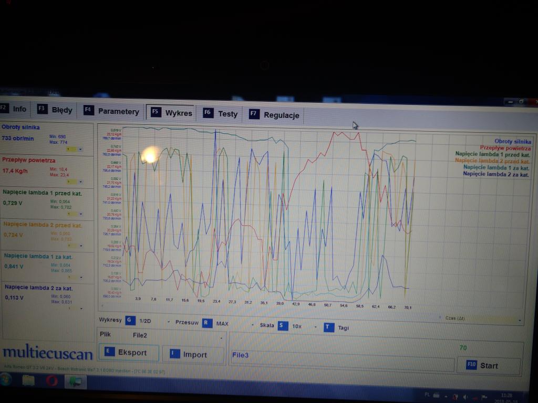This screenshot has height=403, width=538.
Task: Expand the dropdown arrow under lambda 1 przed kat.
Action: 81,214
